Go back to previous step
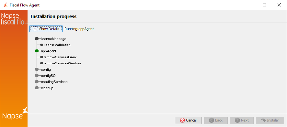 tap(216, 120)
